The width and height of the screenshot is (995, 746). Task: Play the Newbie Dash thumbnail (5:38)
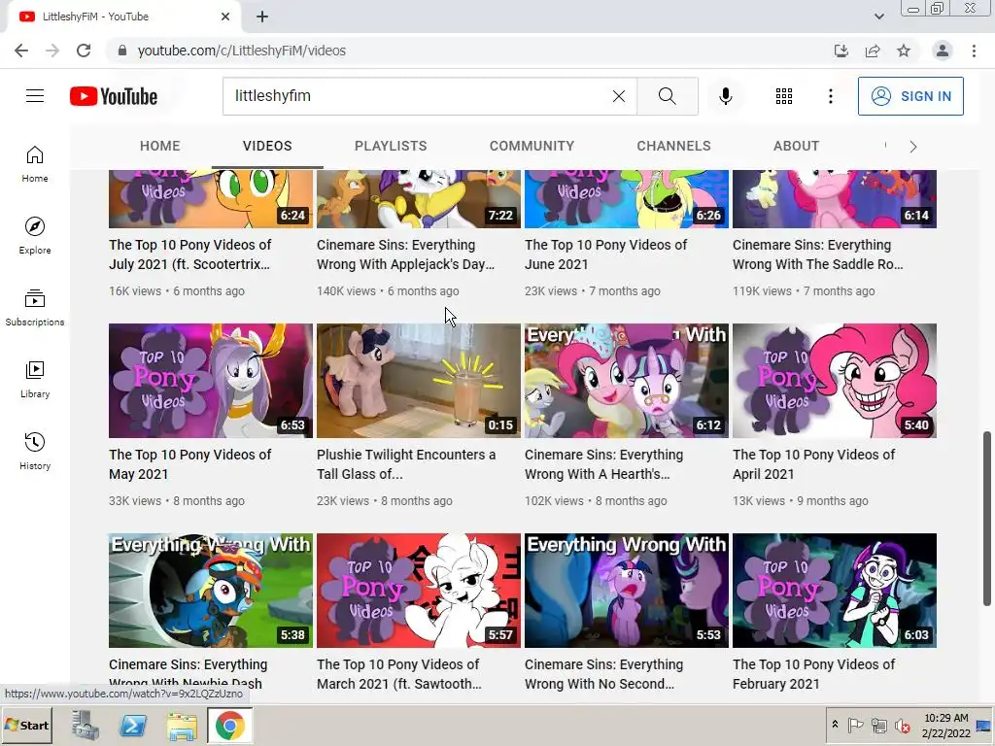click(211, 591)
